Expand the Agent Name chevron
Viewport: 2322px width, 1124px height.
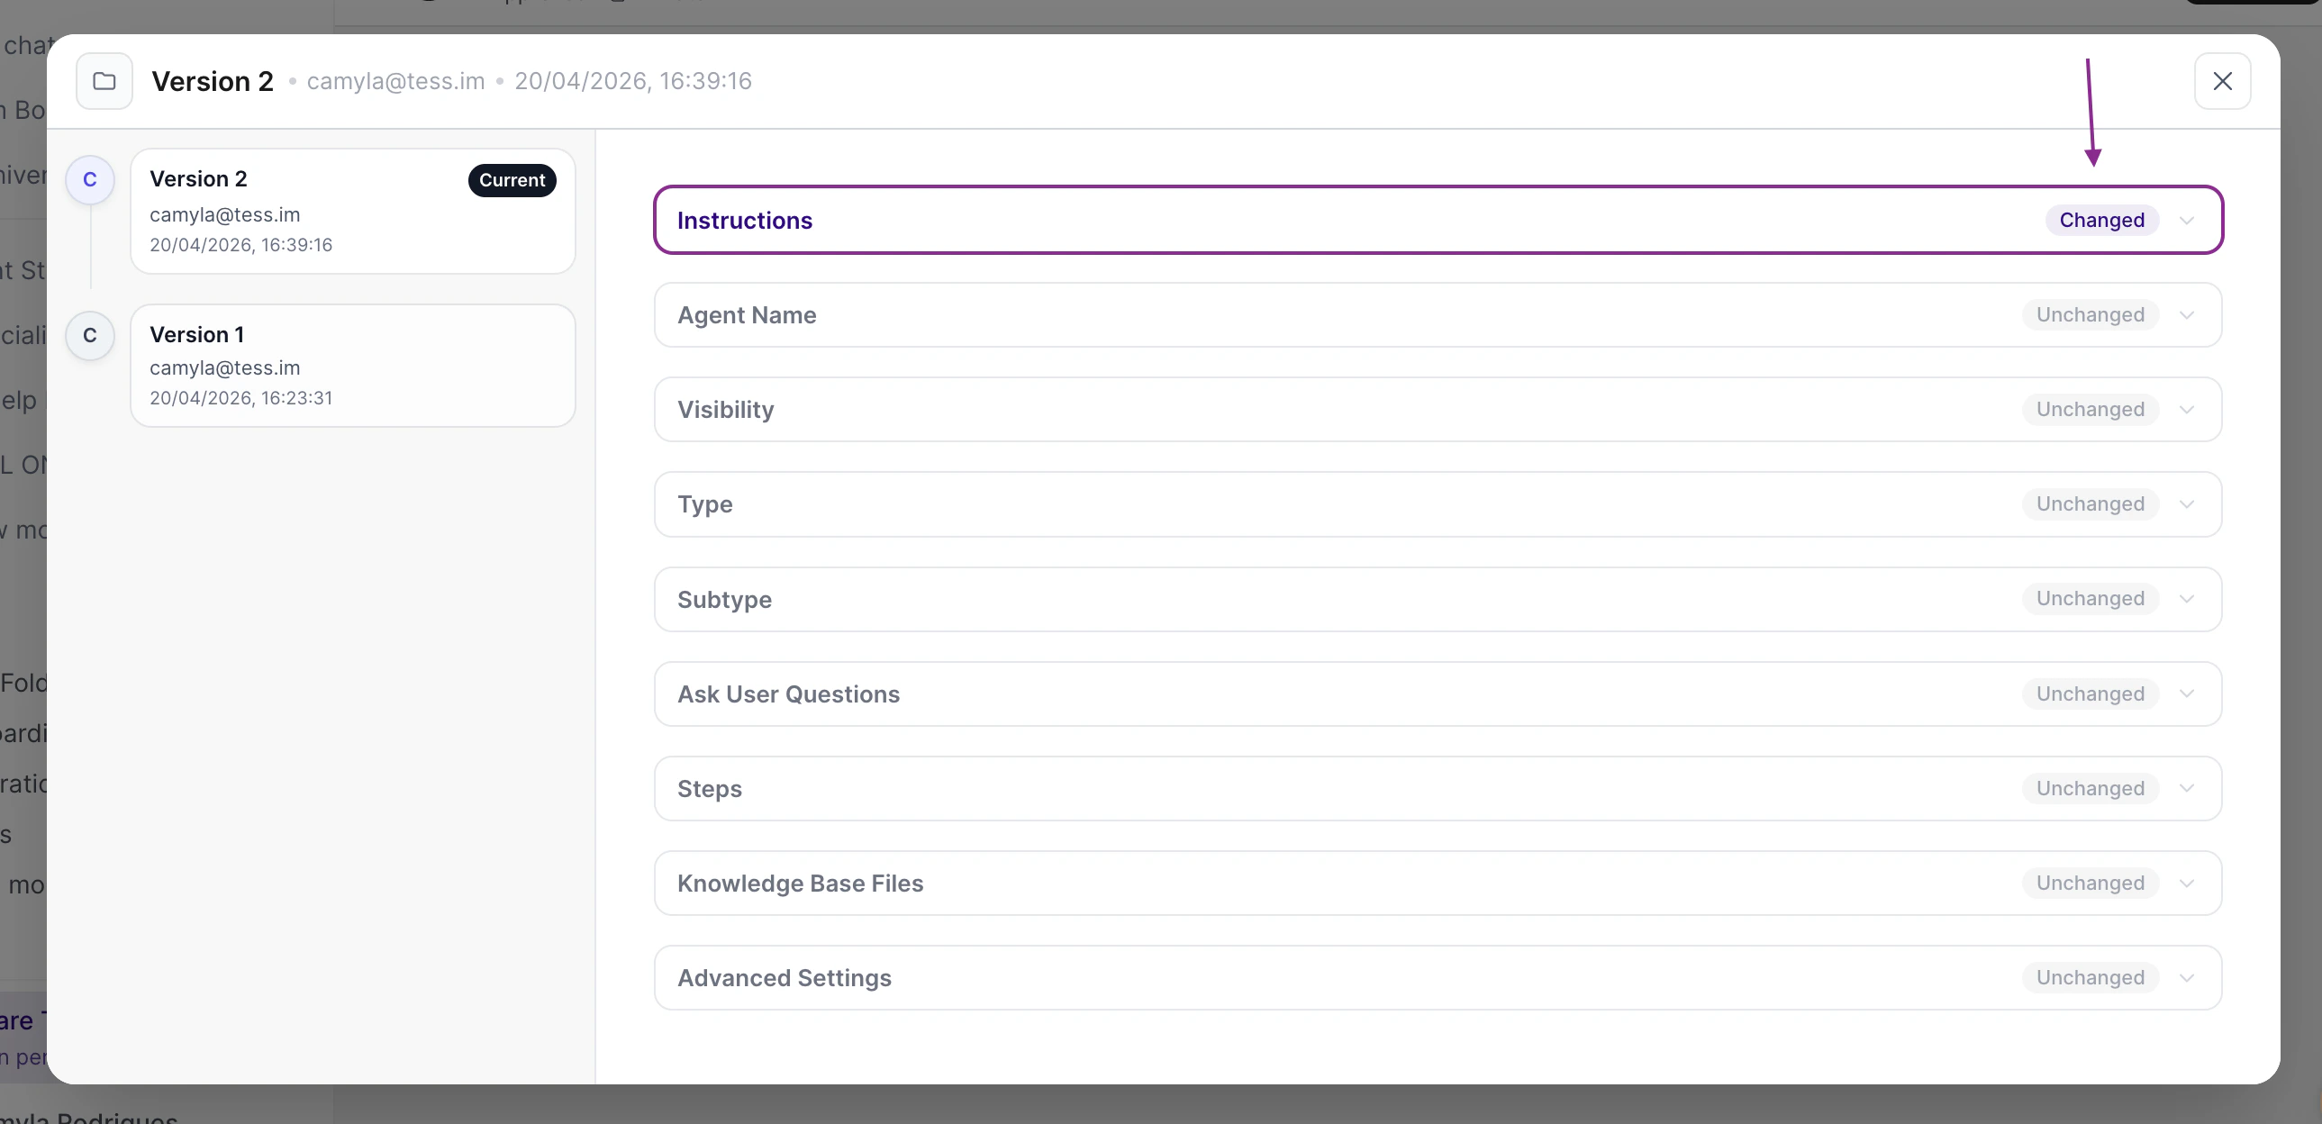(2186, 315)
